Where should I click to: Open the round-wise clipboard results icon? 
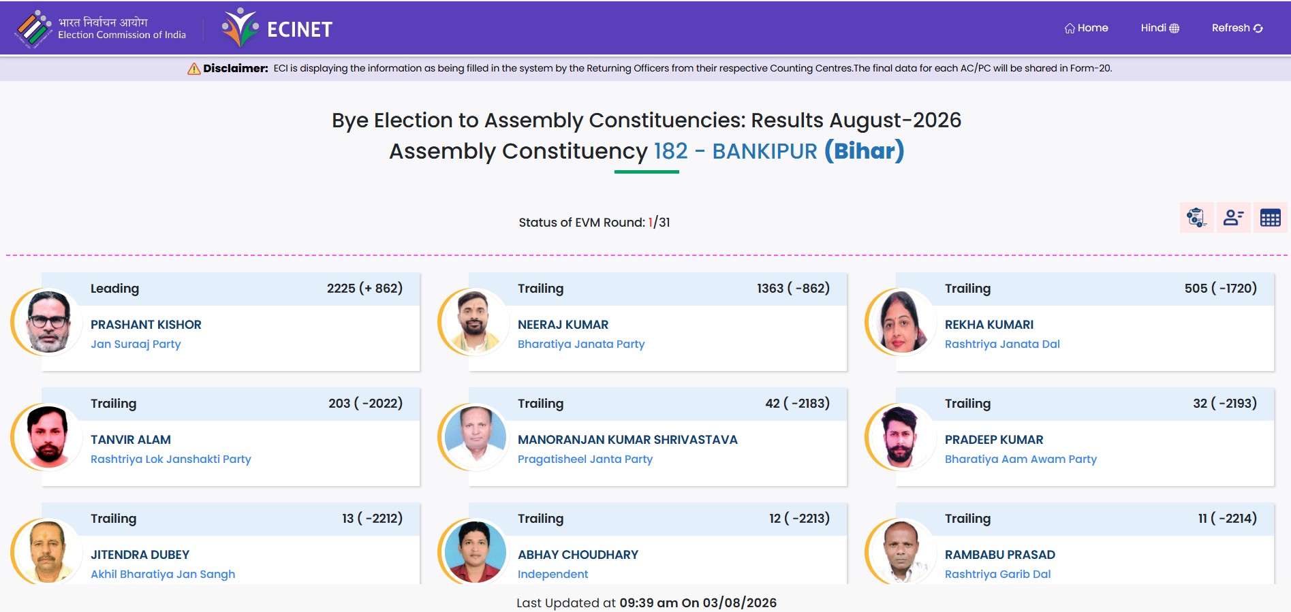point(1196,218)
